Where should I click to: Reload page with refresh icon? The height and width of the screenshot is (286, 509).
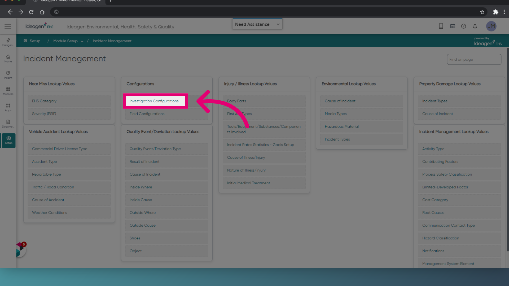[31, 12]
